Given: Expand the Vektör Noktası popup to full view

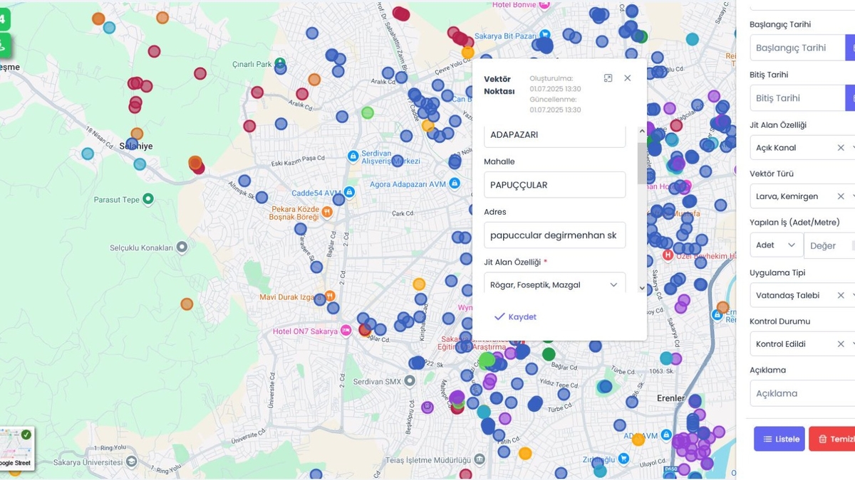Looking at the screenshot, I should coord(608,78).
